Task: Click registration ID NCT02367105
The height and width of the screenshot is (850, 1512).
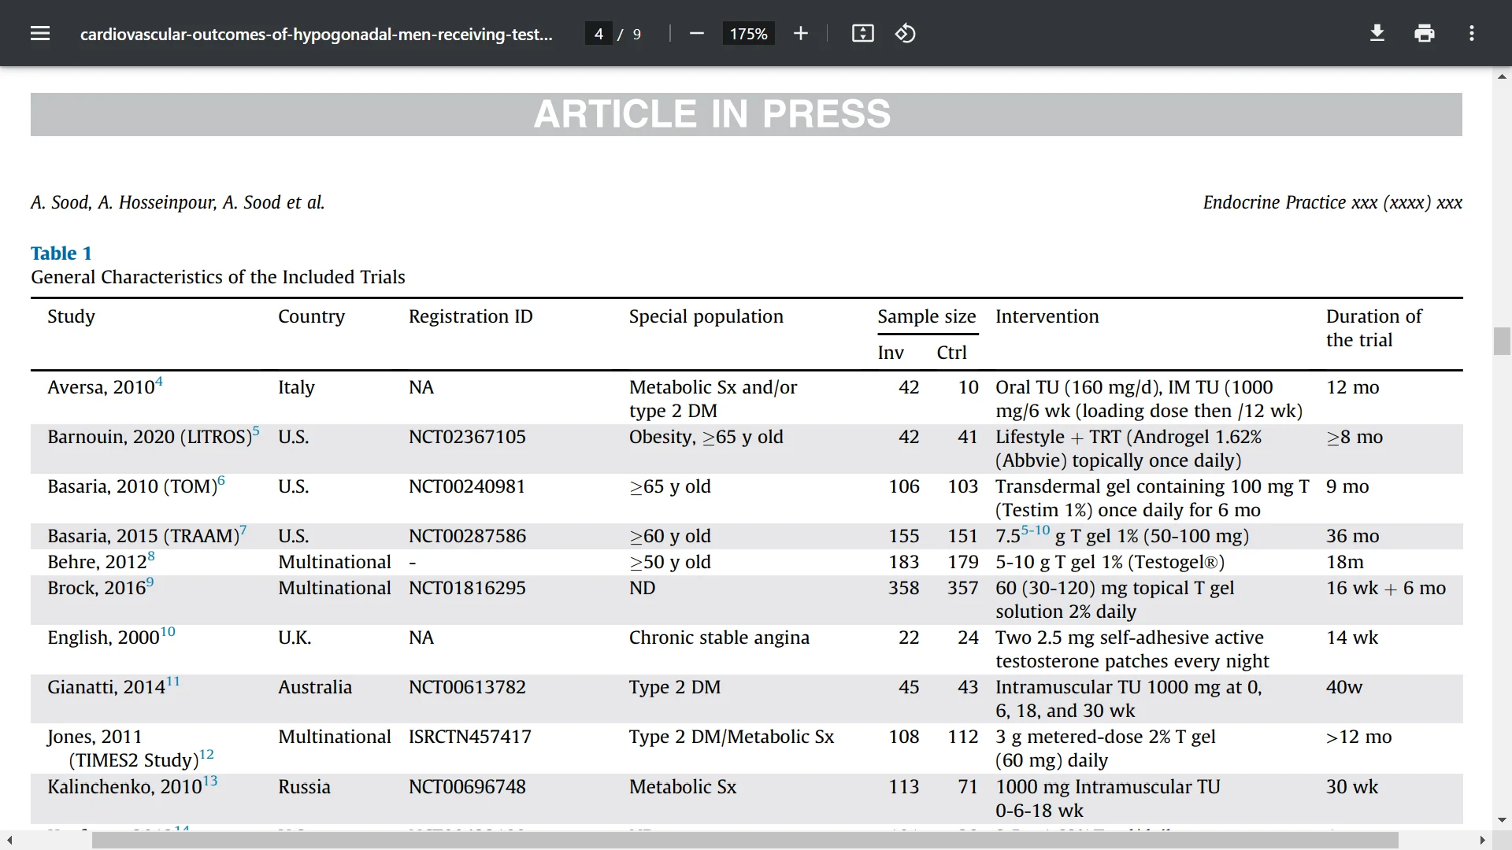Action: point(467,437)
